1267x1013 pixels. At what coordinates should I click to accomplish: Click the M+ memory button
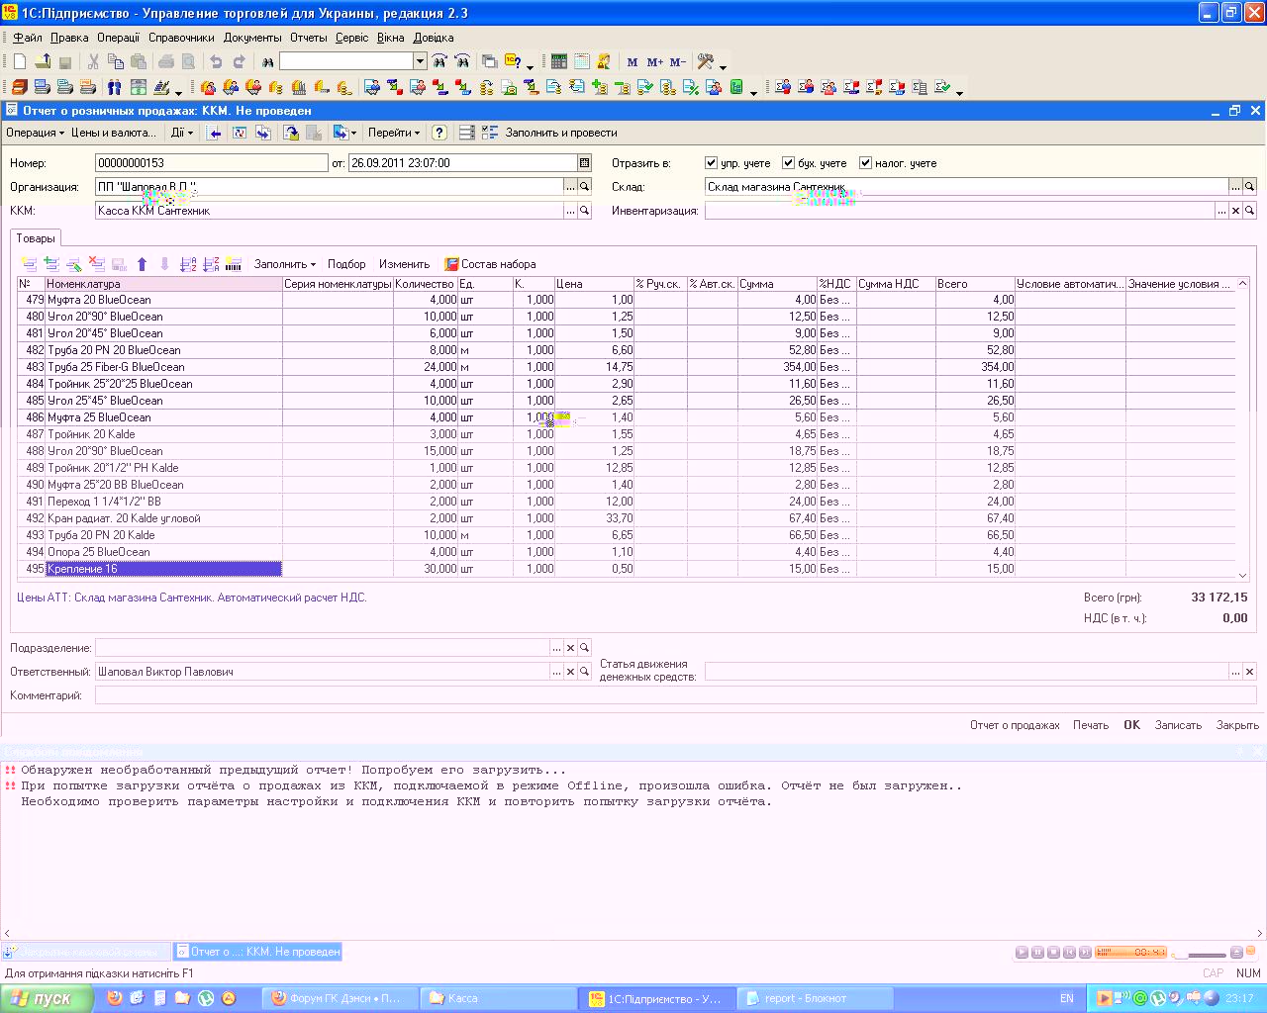pos(655,62)
